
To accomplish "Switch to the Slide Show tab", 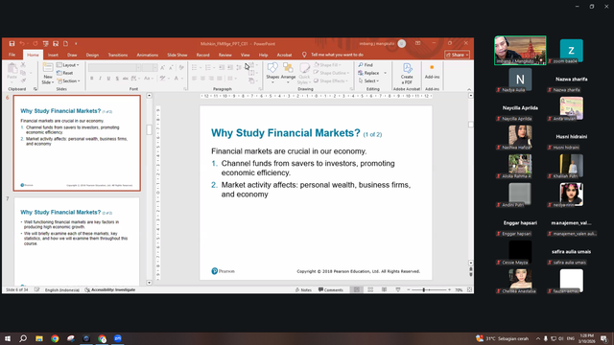I will [177, 55].
